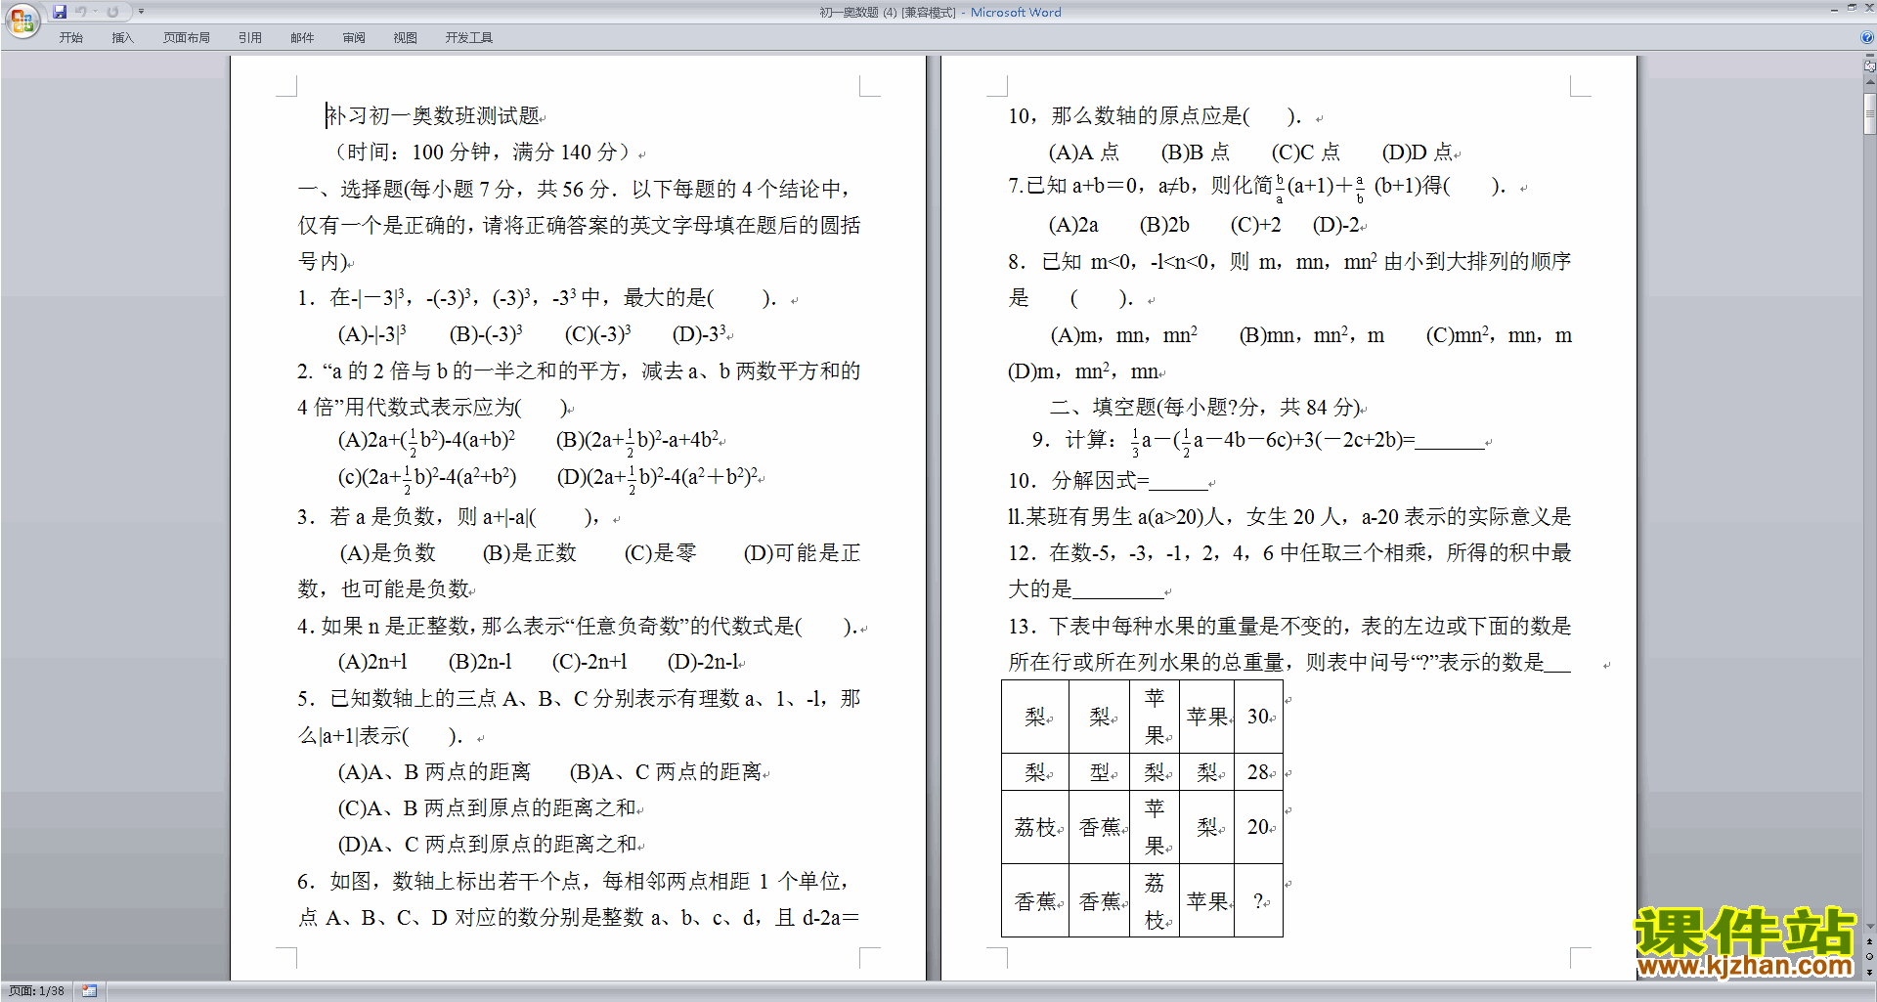
Task: Click option (B)A、C 两点的距离
Action: tap(665, 772)
